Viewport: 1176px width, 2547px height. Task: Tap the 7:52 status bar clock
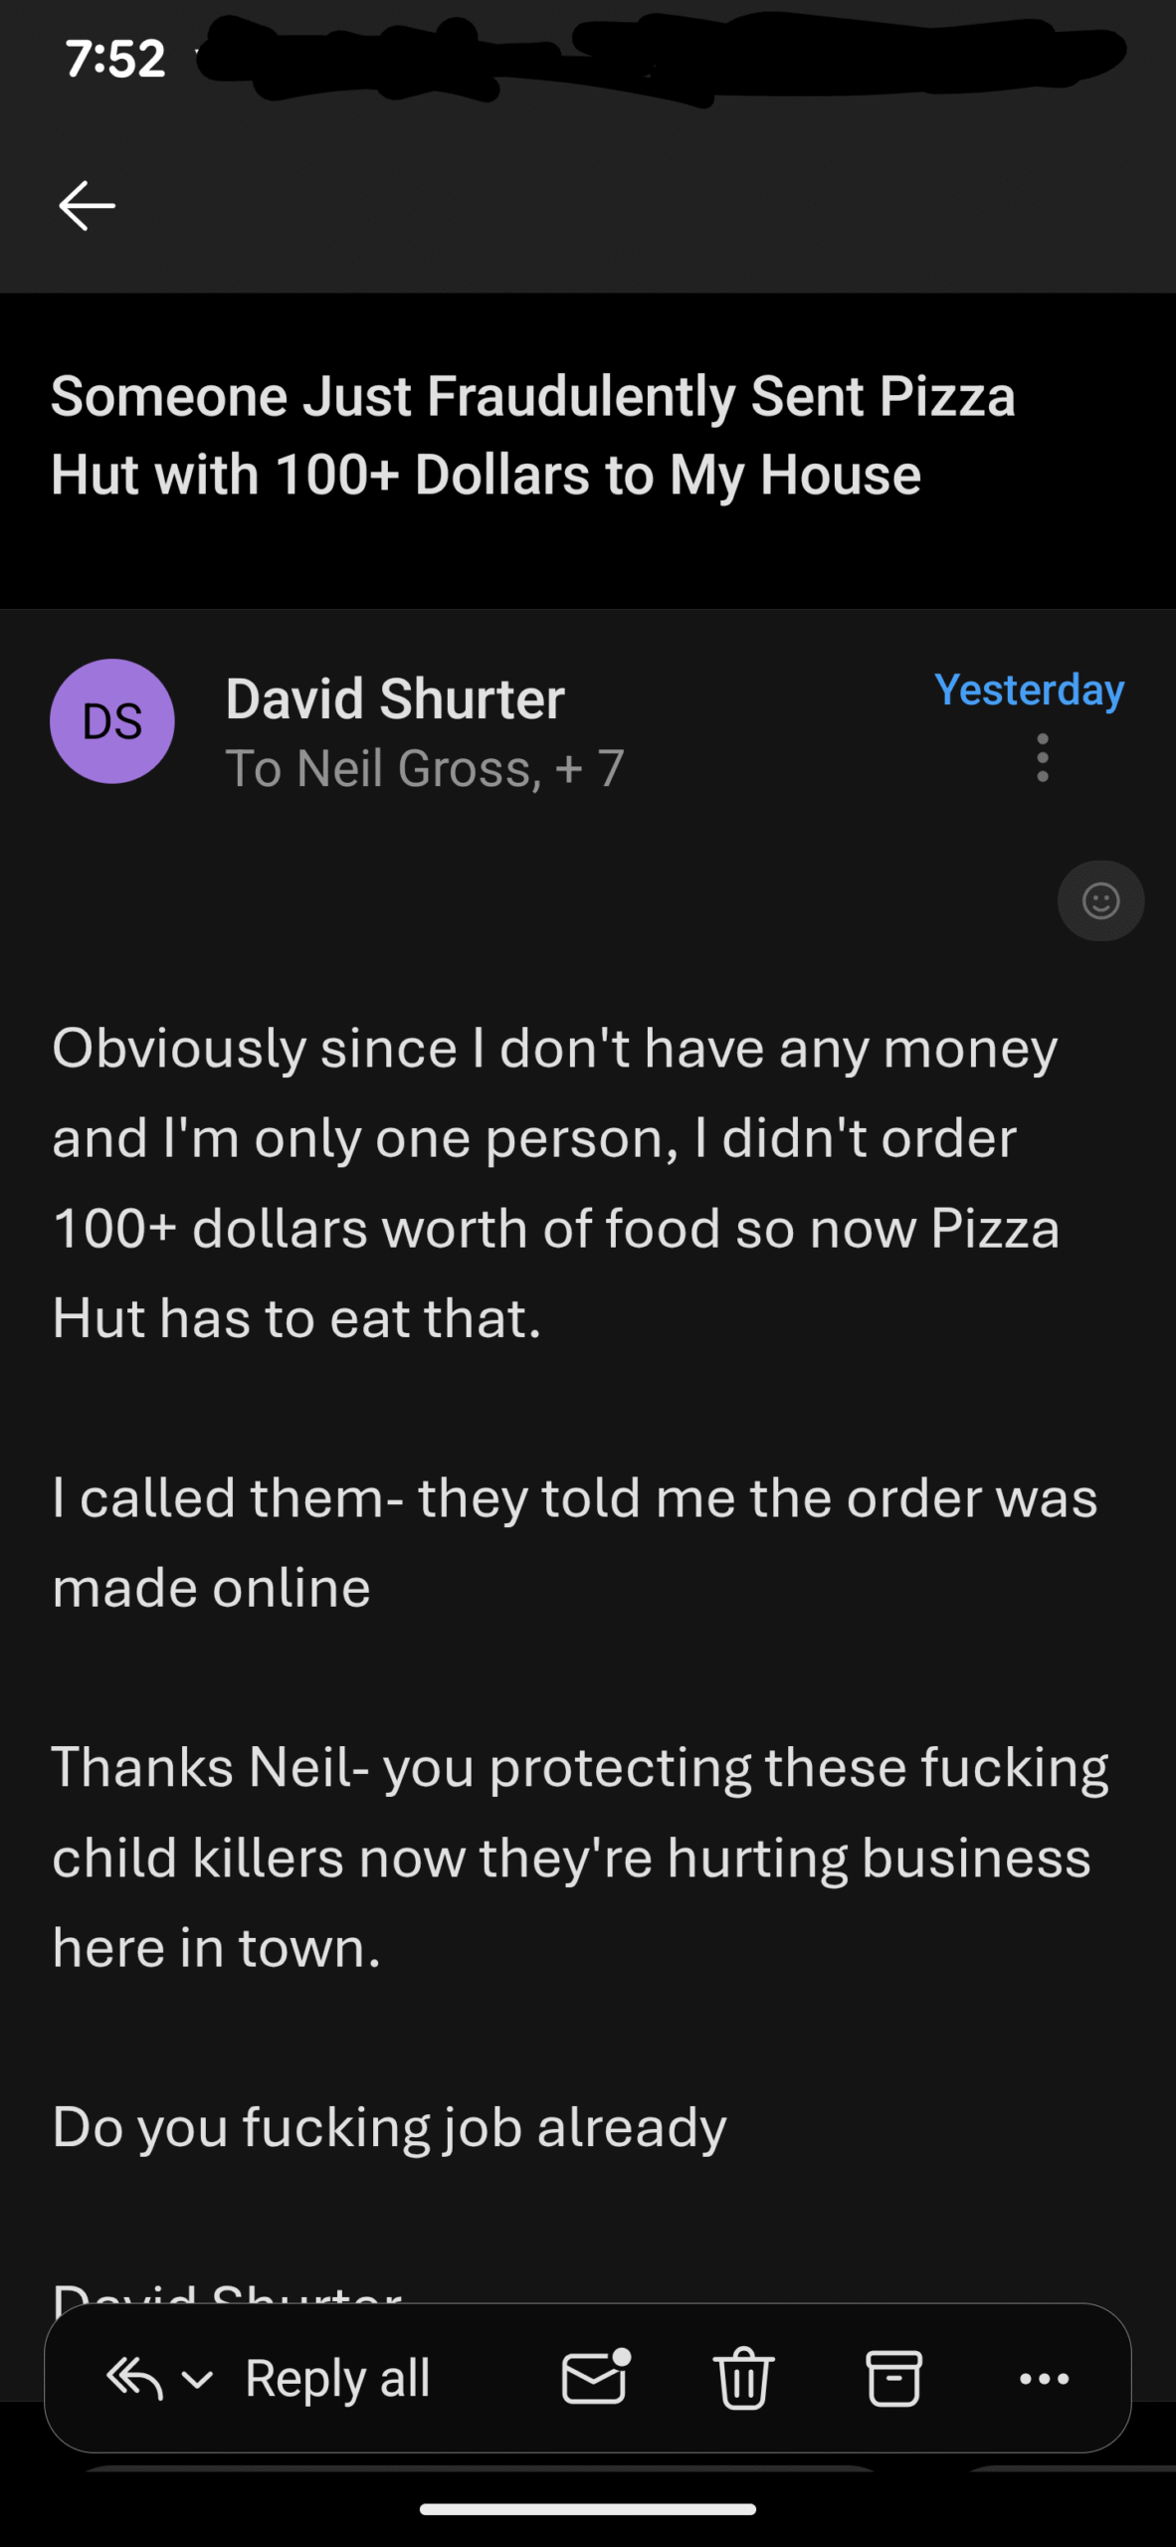tap(115, 59)
